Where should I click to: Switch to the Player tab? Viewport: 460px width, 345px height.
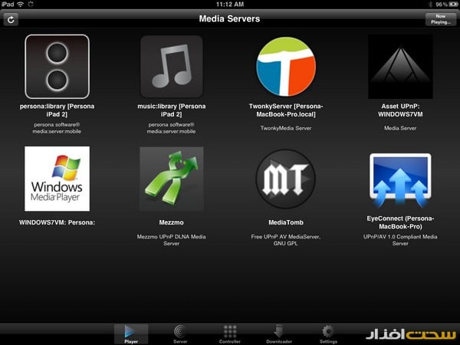(x=131, y=333)
